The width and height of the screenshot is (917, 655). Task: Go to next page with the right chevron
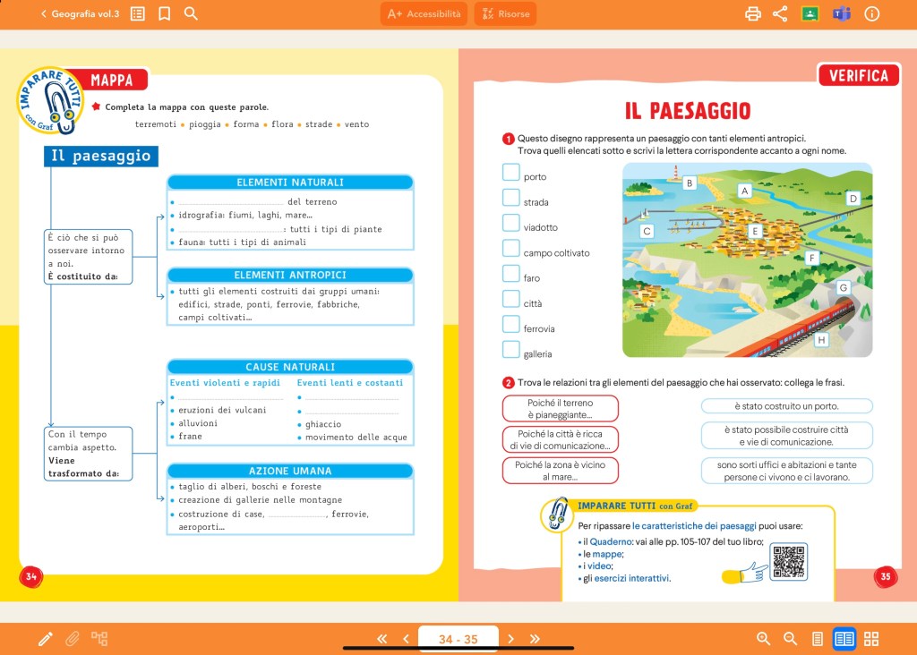[511, 638]
